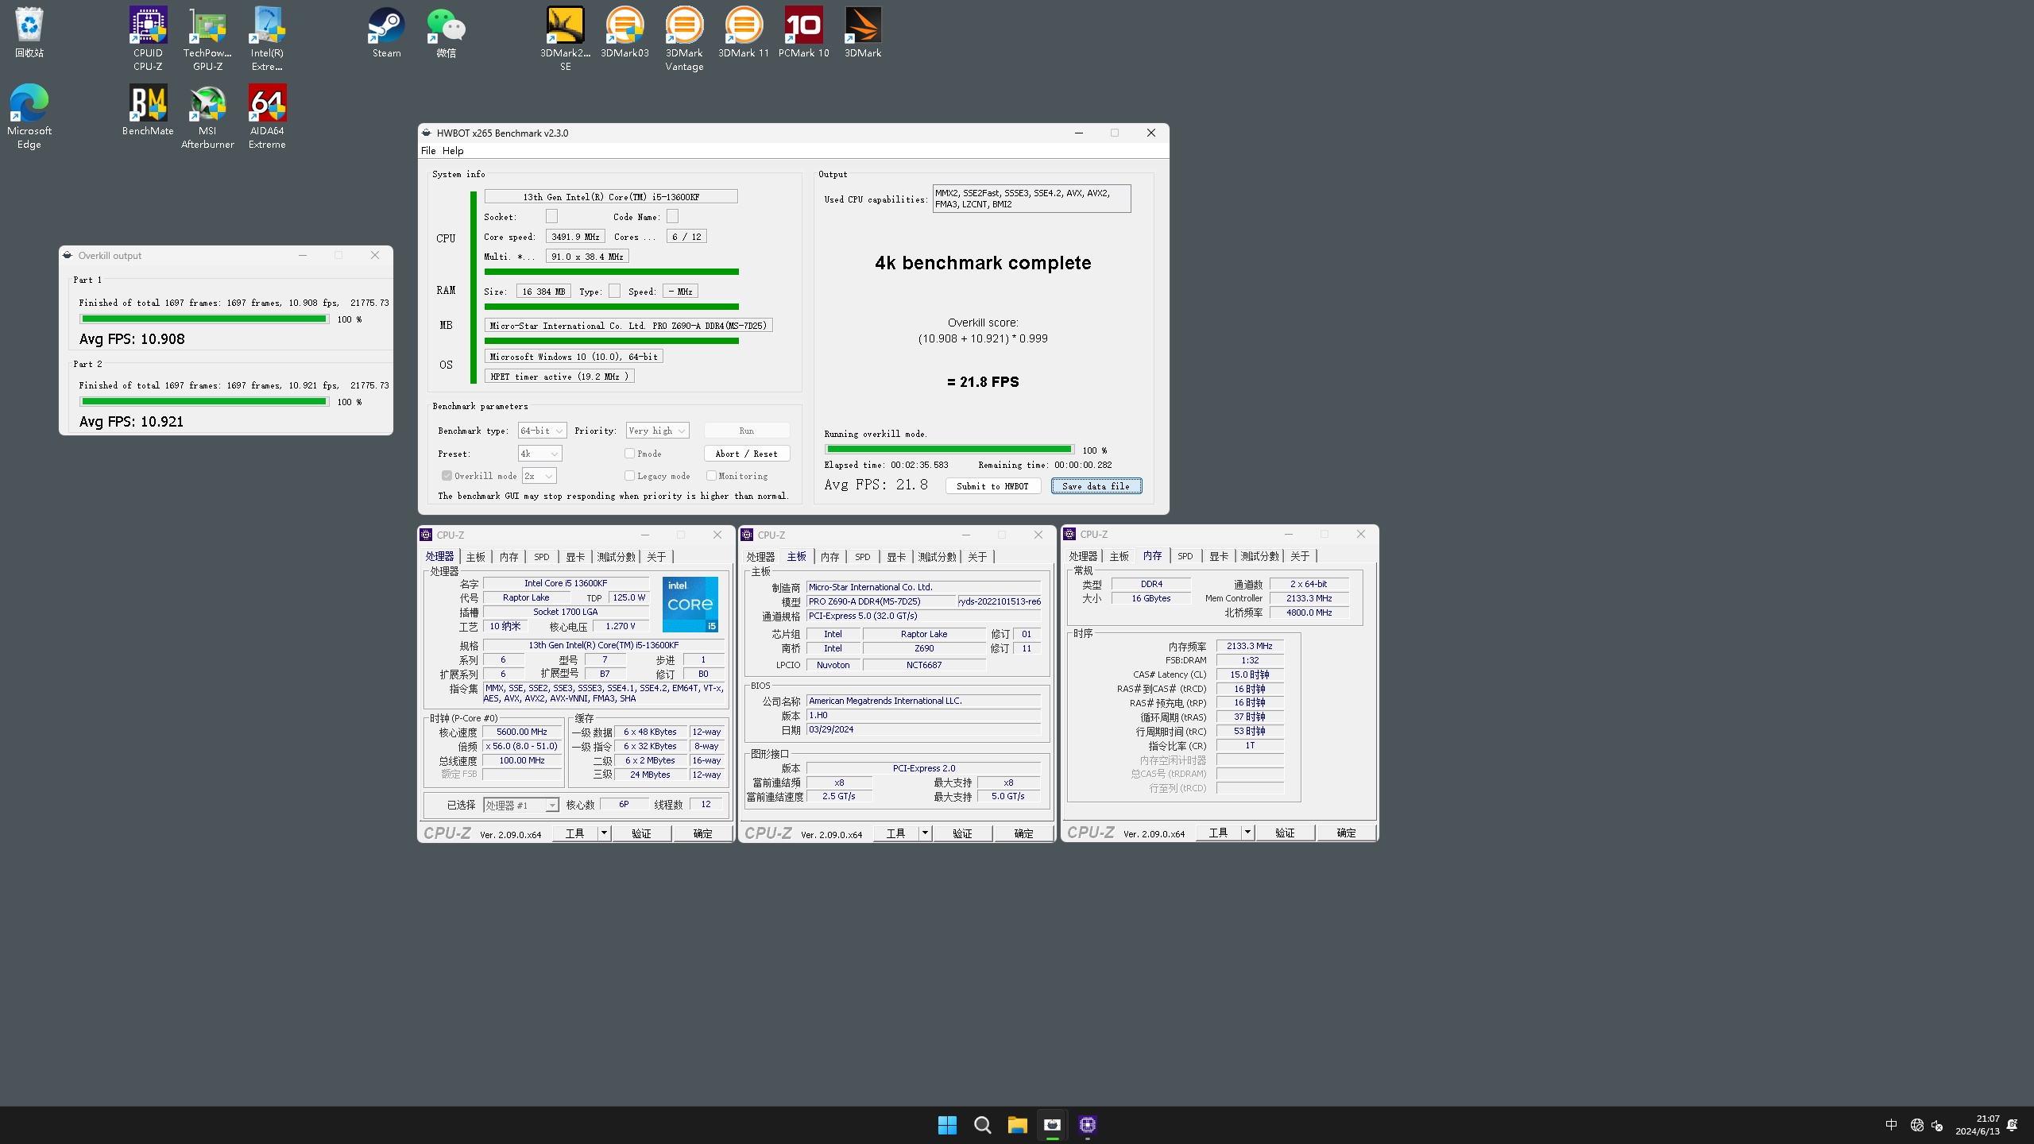This screenshot has width=2034, height=1144.
Task: Click 验证 button in left CPU-Z
Action: (641, 833)
